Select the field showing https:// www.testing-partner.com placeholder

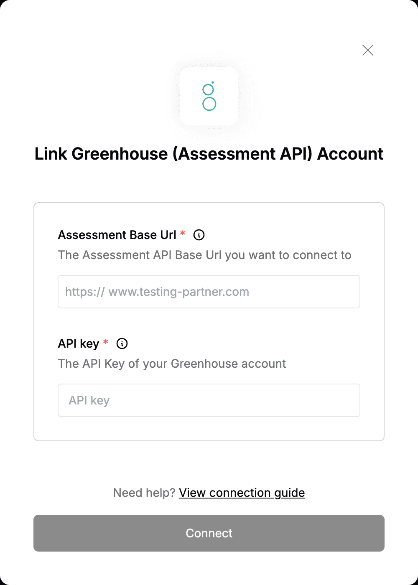[x=209, y=292]
